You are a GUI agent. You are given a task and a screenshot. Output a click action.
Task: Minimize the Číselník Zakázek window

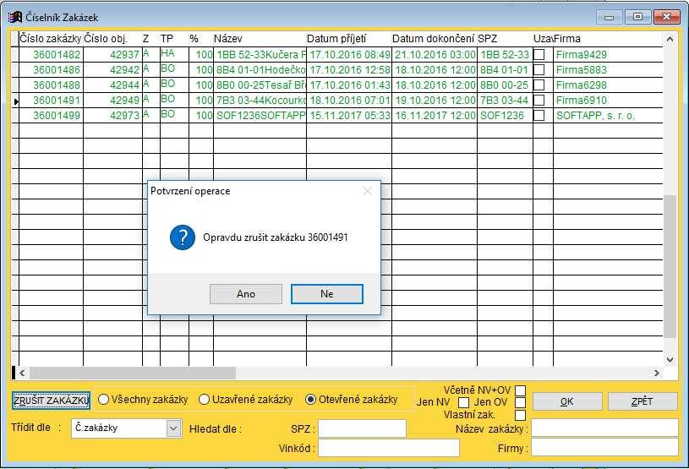pyautogui.click(x=609, y=17)
